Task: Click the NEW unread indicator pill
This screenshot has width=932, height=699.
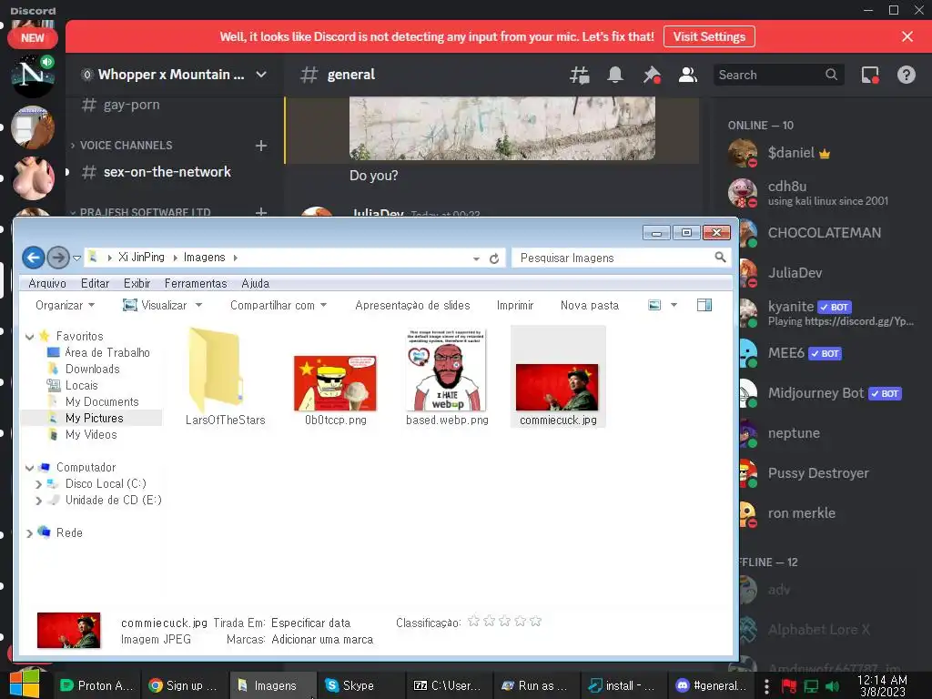Action: point(33,37)
